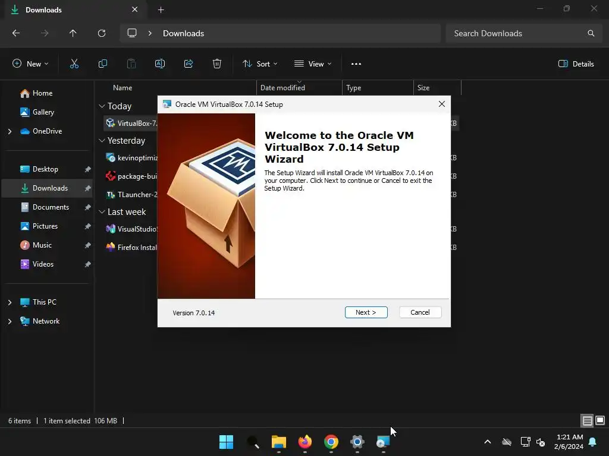Click Next in VirtualBox Setup wizard
This screenshot has height=456, width=609.
(x=366, y=312)
